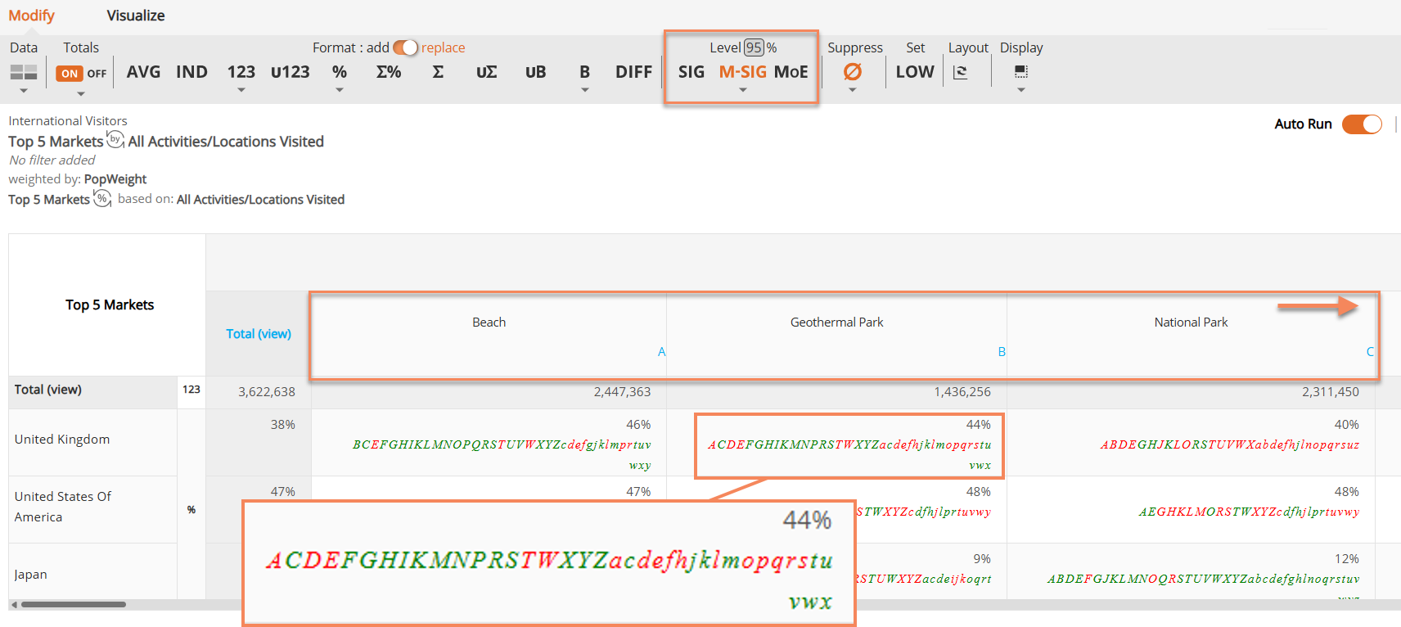Click the Total (view) column link
1401x627 pixels.
(x=259, y=334)
